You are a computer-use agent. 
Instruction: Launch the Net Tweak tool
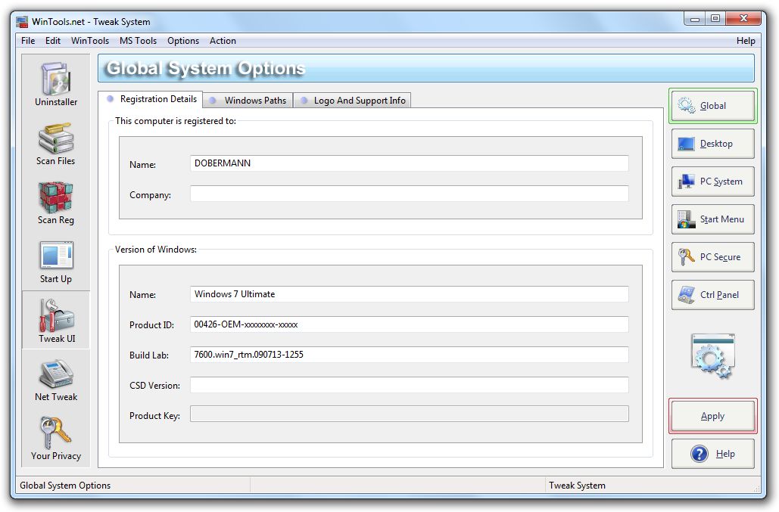point(56,380)
